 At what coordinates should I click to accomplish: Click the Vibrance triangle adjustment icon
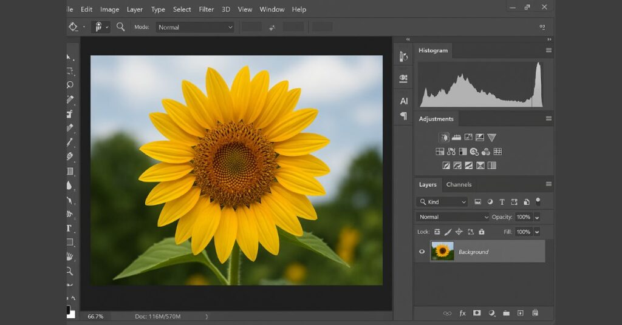(x=492, y=138)
